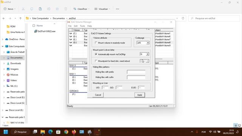Click the UID input field
Screen dimensions: 242x136
[105, 88]
